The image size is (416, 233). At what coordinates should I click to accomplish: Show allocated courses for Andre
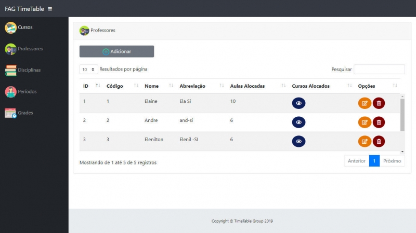[298, 122]
